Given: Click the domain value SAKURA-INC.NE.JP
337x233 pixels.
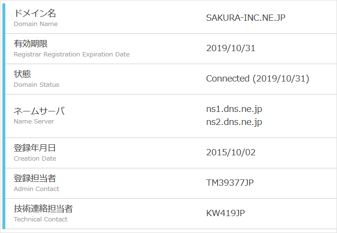Looking at the screenshot, I should coord(249,18).
